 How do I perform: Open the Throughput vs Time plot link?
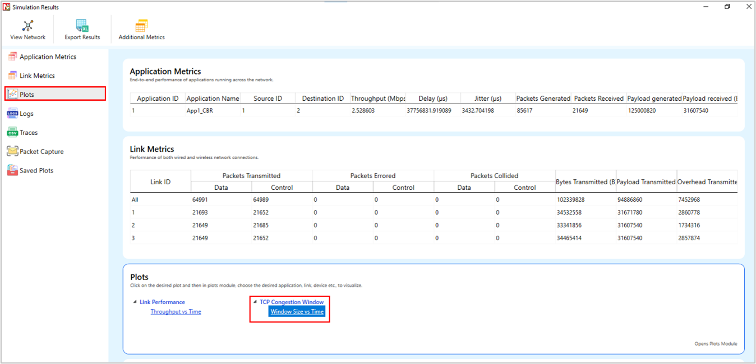click(x=176, y=311)
